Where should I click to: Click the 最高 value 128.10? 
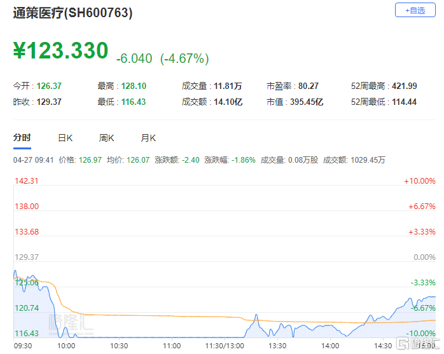(x=134, y=86)
